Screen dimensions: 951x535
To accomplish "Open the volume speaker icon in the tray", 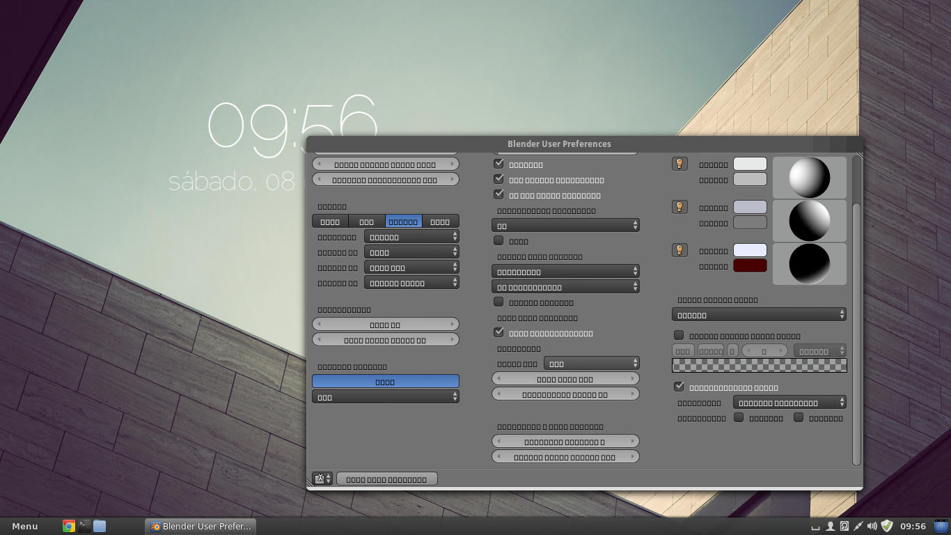I will (872, 526).
